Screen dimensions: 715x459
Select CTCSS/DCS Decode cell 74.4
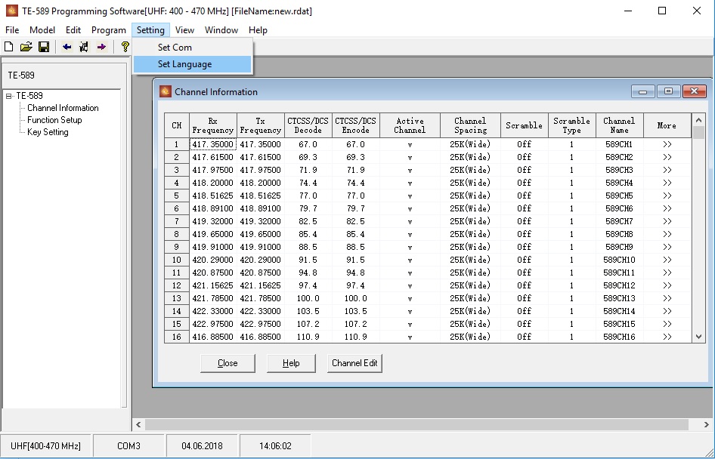pos(308,183)
